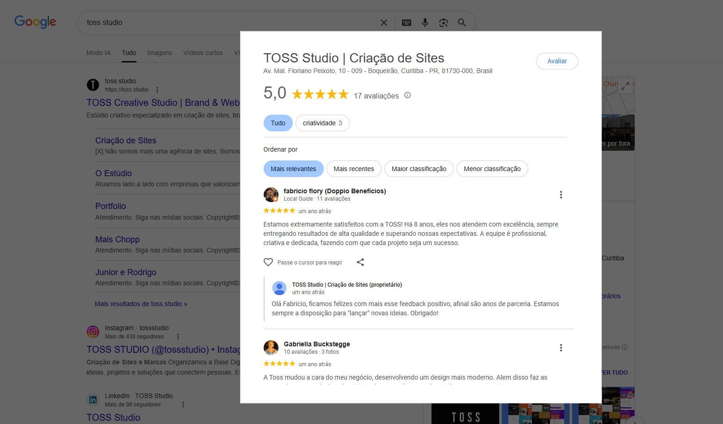The height and width of the screenshot is (424, 723).
Task: Open the TOSS Studio LinkedIn result title
Action: pos(113,418)
